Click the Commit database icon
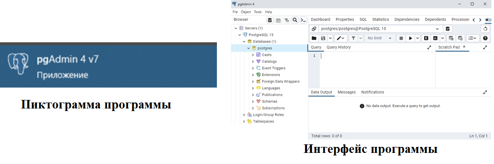The width and height of the screenshot is (494, 164). [451, 38]
